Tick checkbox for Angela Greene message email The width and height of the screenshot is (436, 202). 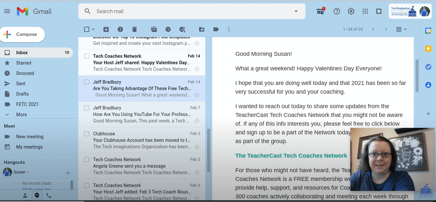tap(87, 160)
